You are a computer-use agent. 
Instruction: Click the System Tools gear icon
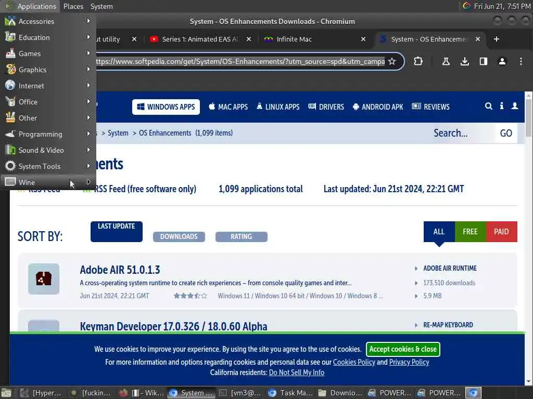(10, 166)
